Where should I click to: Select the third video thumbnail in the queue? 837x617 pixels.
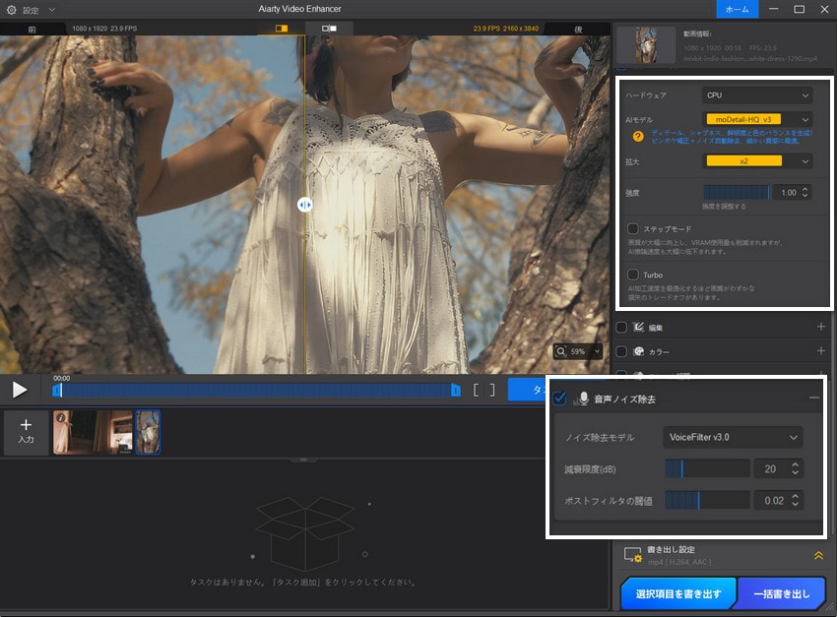(x=148, y=432)
